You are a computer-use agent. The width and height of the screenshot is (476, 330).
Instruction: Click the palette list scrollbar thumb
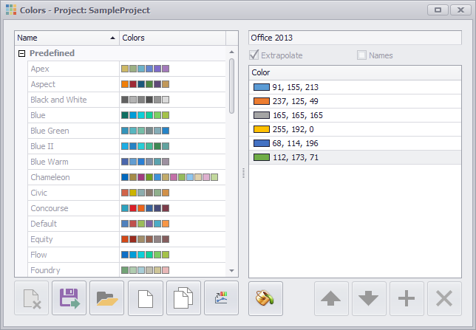coord(231,86)
